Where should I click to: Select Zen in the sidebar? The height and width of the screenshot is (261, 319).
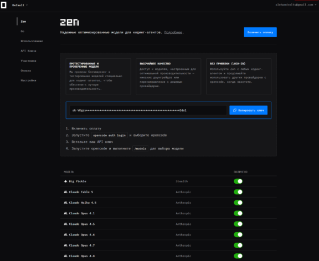click(23, 22)
